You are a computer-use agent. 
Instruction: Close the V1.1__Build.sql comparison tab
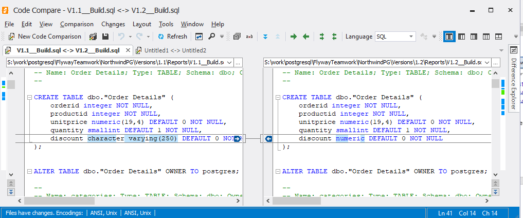point(128,50)
